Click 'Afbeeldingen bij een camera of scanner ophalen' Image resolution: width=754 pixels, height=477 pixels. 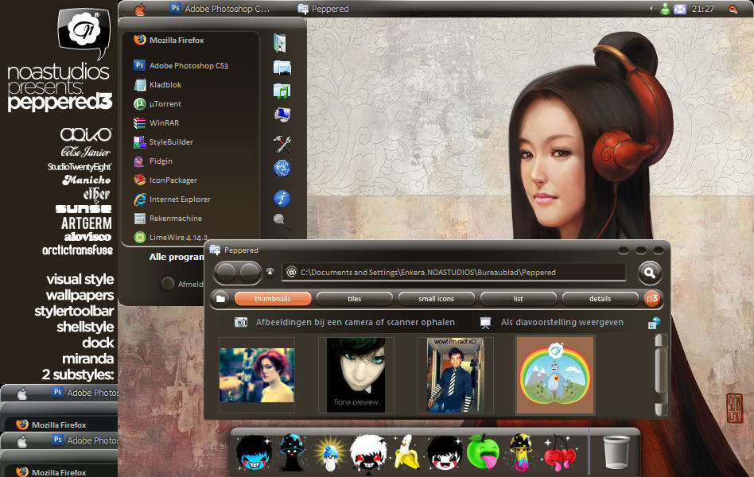point(355,323)
